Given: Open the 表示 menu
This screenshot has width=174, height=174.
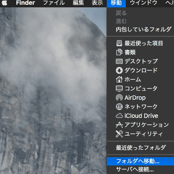Looking at the screenshot, I should click(x=97, y=3).
